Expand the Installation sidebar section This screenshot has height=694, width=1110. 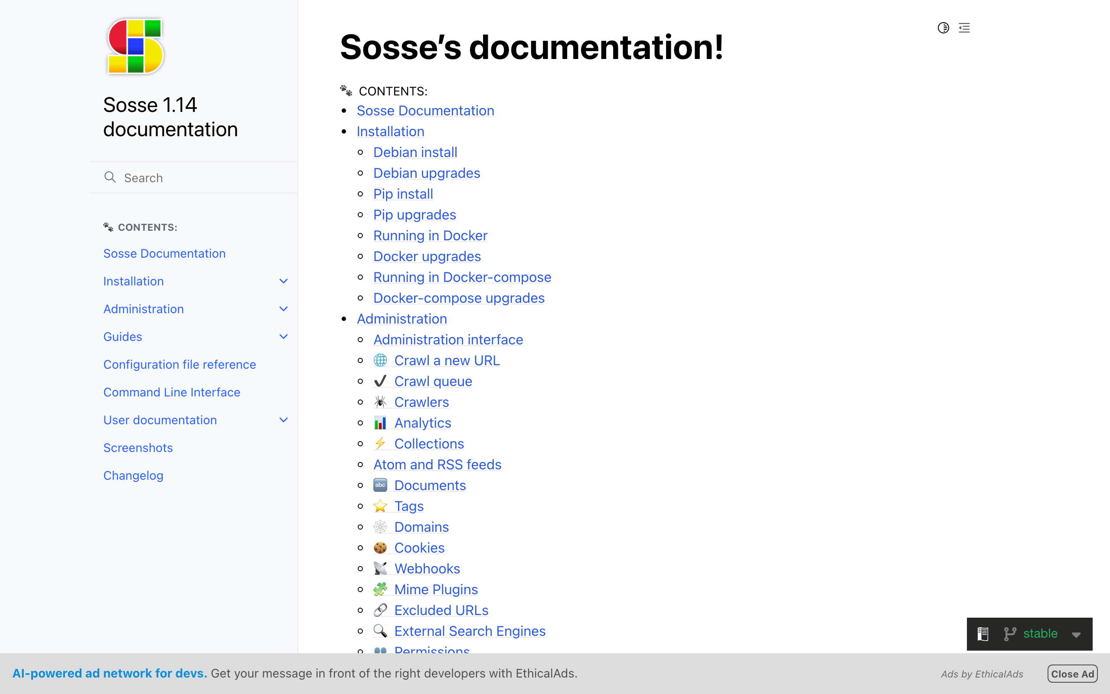(x=284, y=282)
